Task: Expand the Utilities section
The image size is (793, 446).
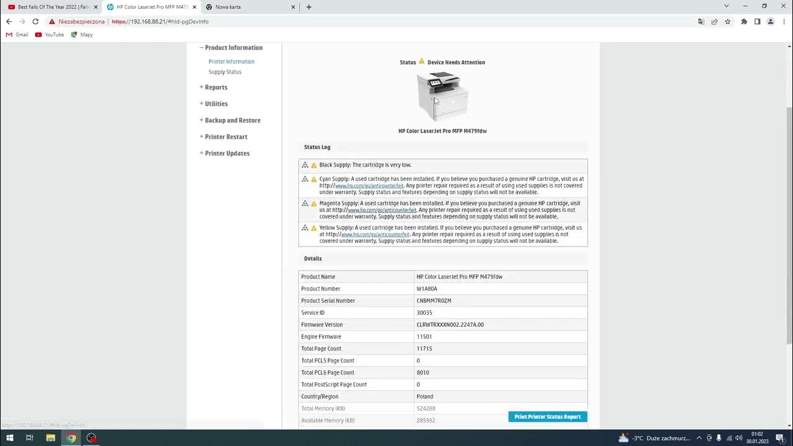Action: point(213,103)
